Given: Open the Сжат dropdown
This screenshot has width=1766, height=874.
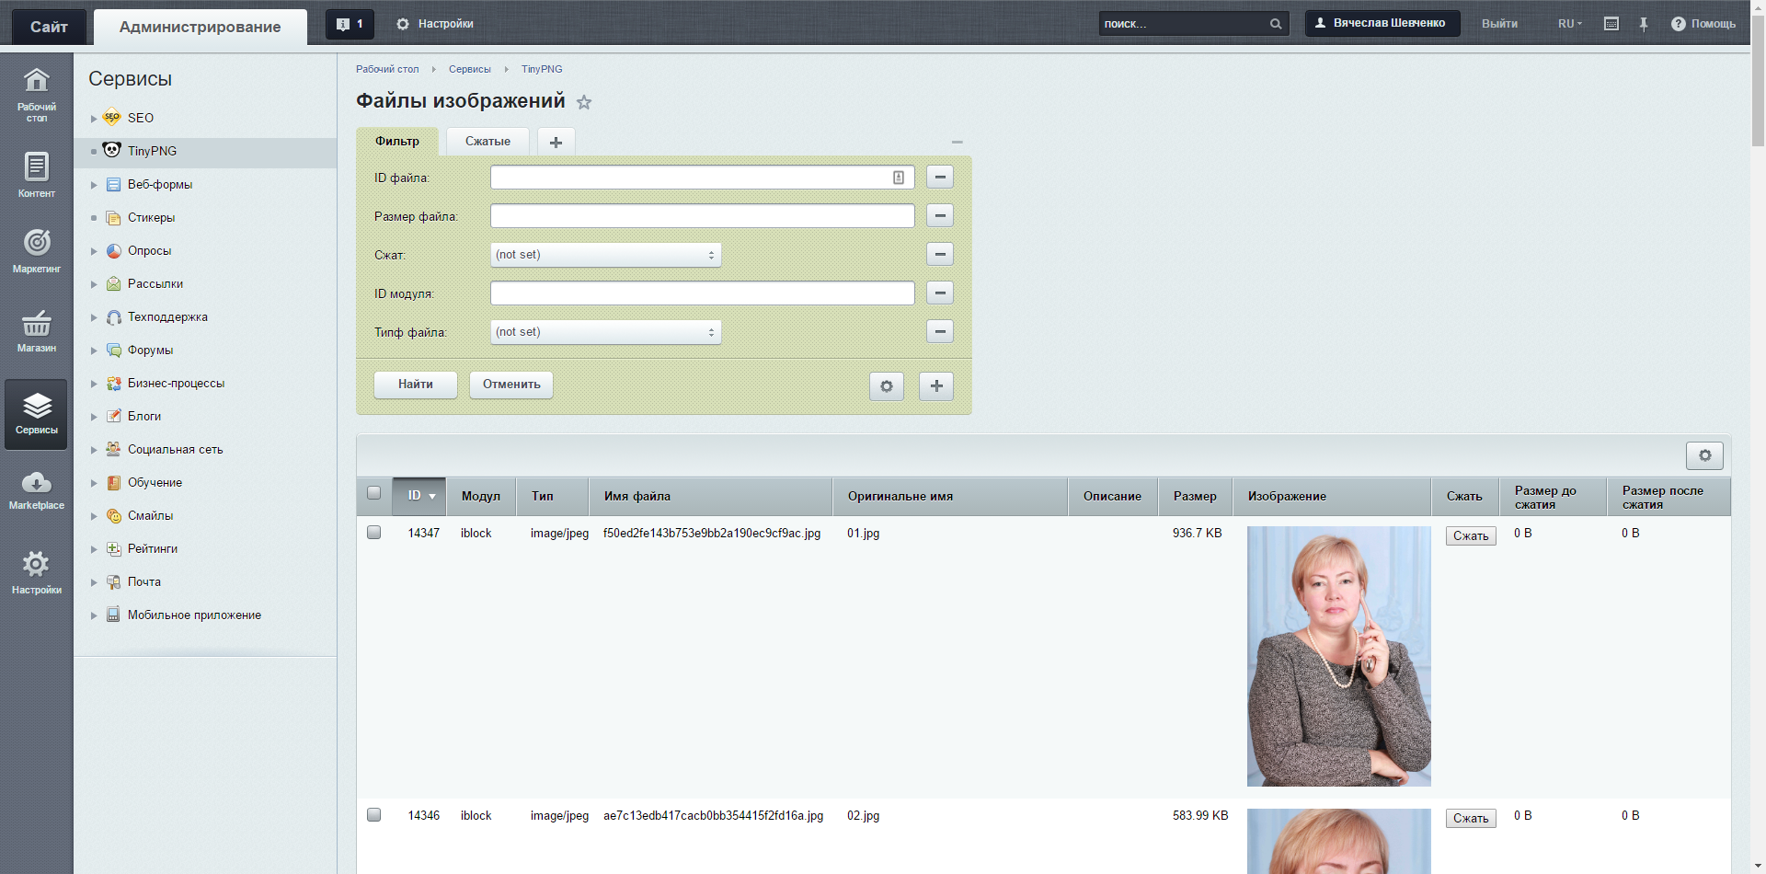Looking at the screenshot, I should coord(606,255).
